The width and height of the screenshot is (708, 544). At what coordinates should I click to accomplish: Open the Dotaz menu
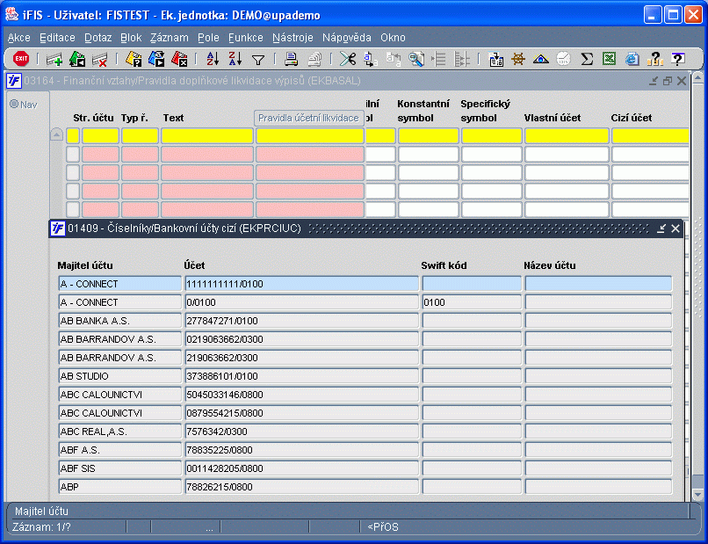coord(98,38)
